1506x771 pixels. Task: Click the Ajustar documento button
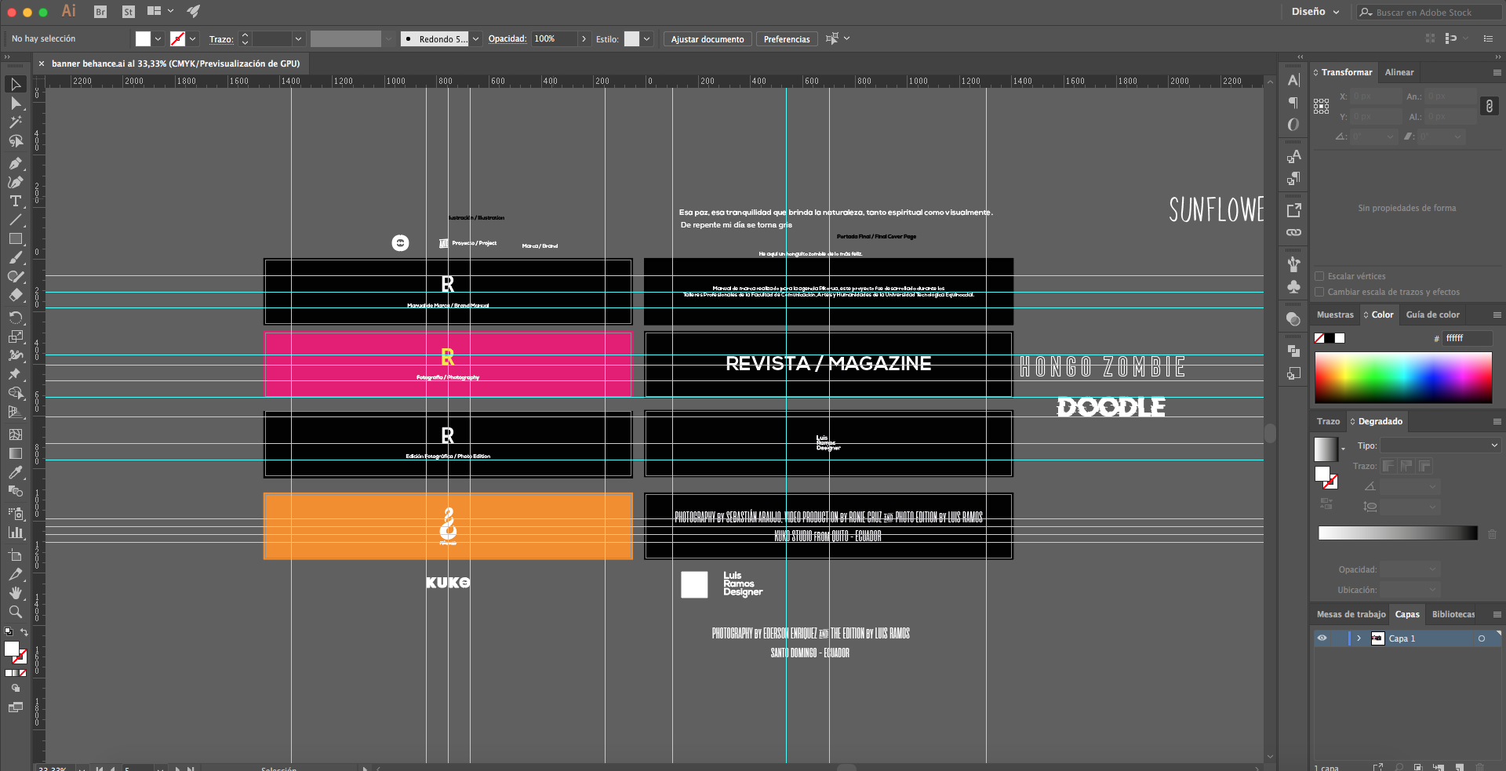(708, 39)
